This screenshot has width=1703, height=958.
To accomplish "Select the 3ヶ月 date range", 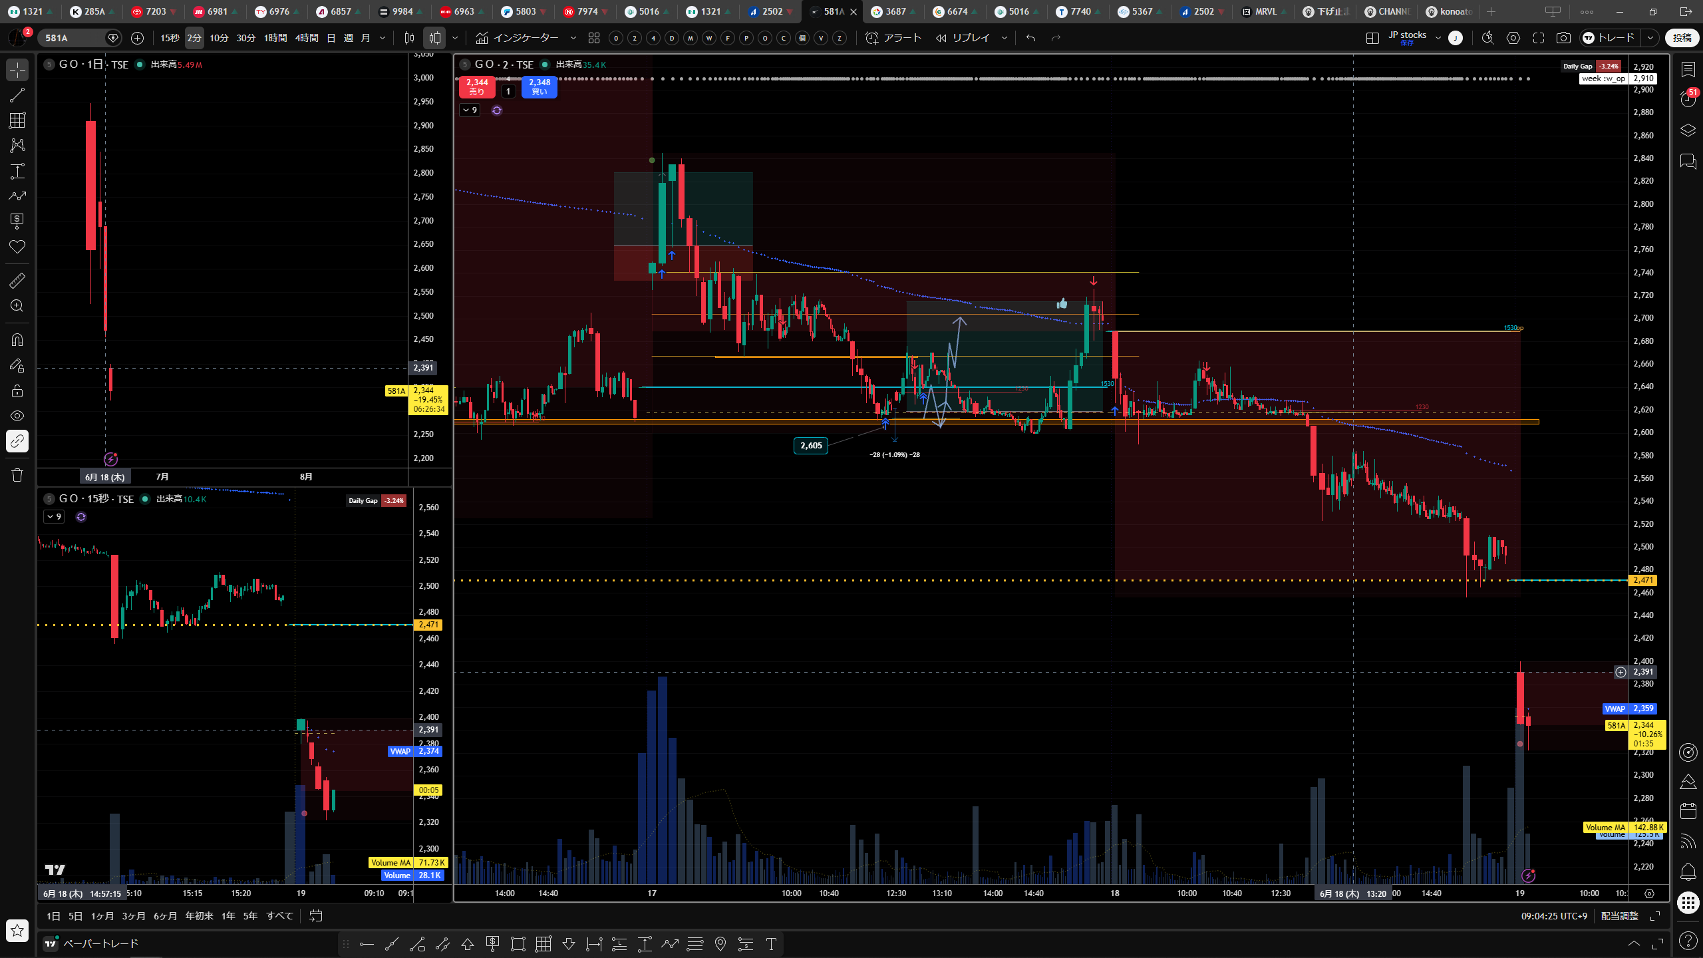I will coord(134,916).
